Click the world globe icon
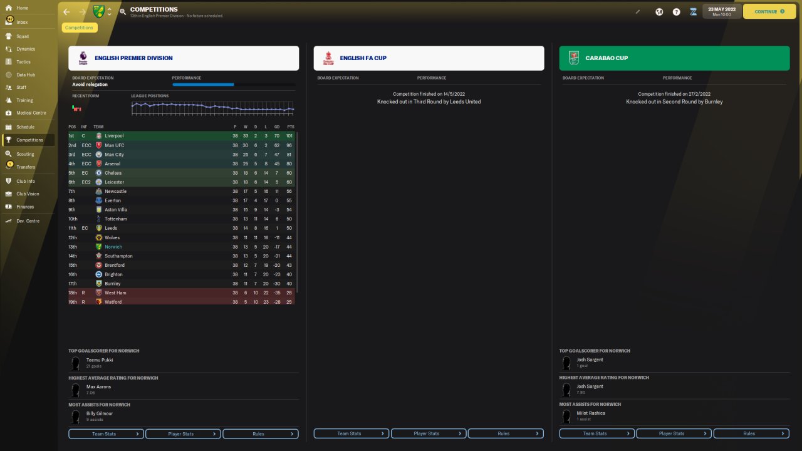The width and height of the screenshot is (802, 451). [x=659, y=12]
